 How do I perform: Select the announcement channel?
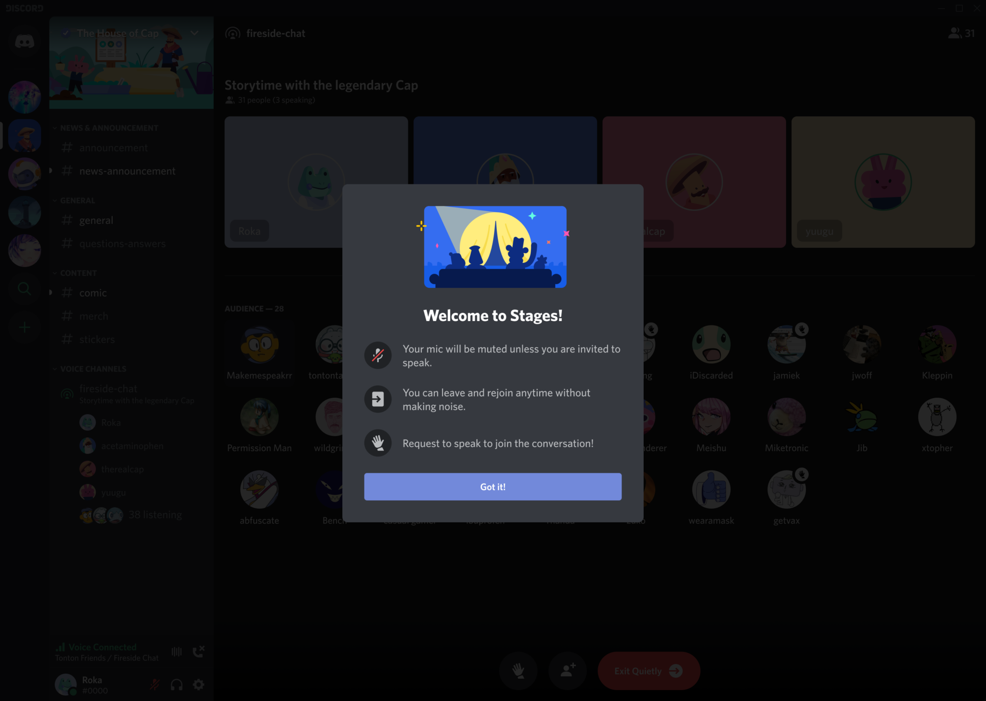[113, 147]
